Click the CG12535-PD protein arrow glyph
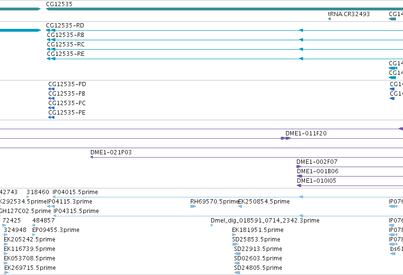Screen dimensions: 403x275 coord(52,89)
